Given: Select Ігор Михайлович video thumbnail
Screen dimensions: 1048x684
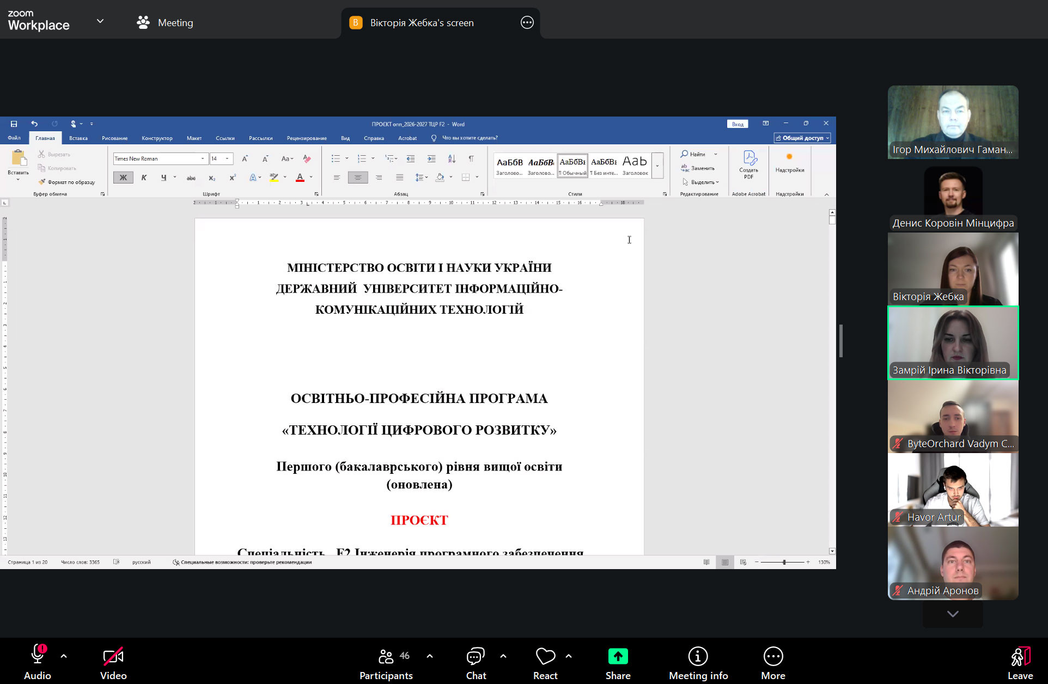Looking at the screenshot, I should (953, 122).
